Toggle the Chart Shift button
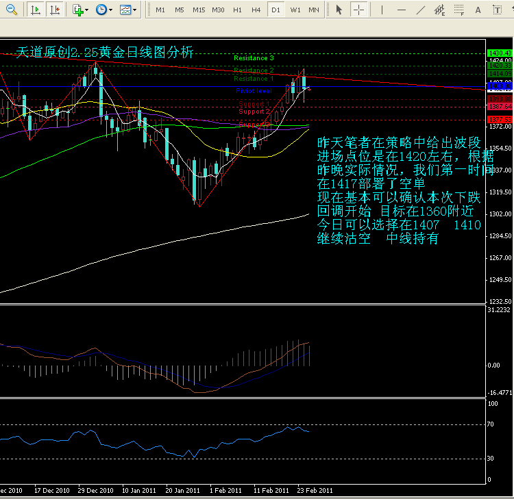Image resolution: width=514 pixels, height=499 pixels. pos(54,10)
